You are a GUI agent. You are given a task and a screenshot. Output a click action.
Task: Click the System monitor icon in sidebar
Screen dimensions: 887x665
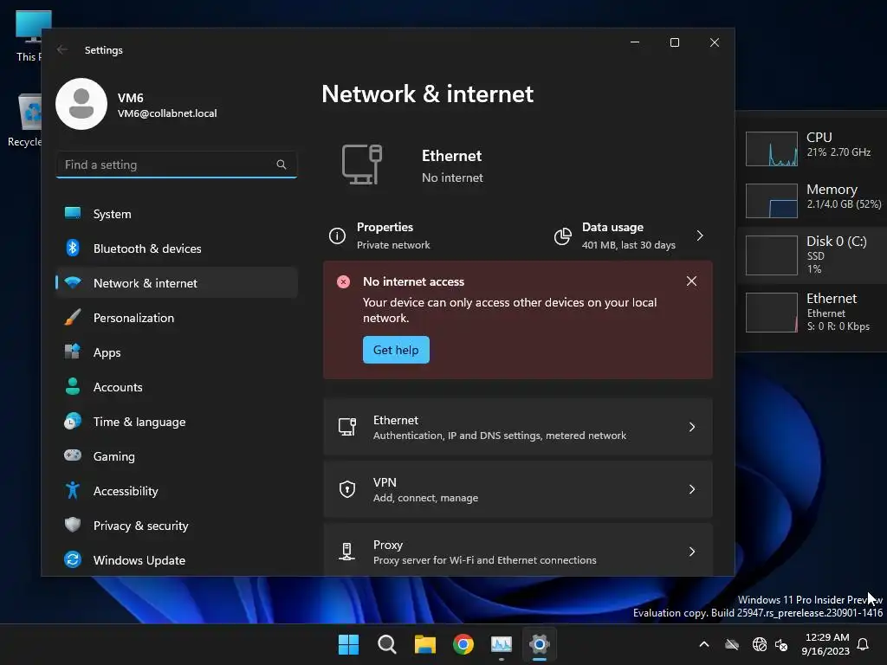pos(73,213)
